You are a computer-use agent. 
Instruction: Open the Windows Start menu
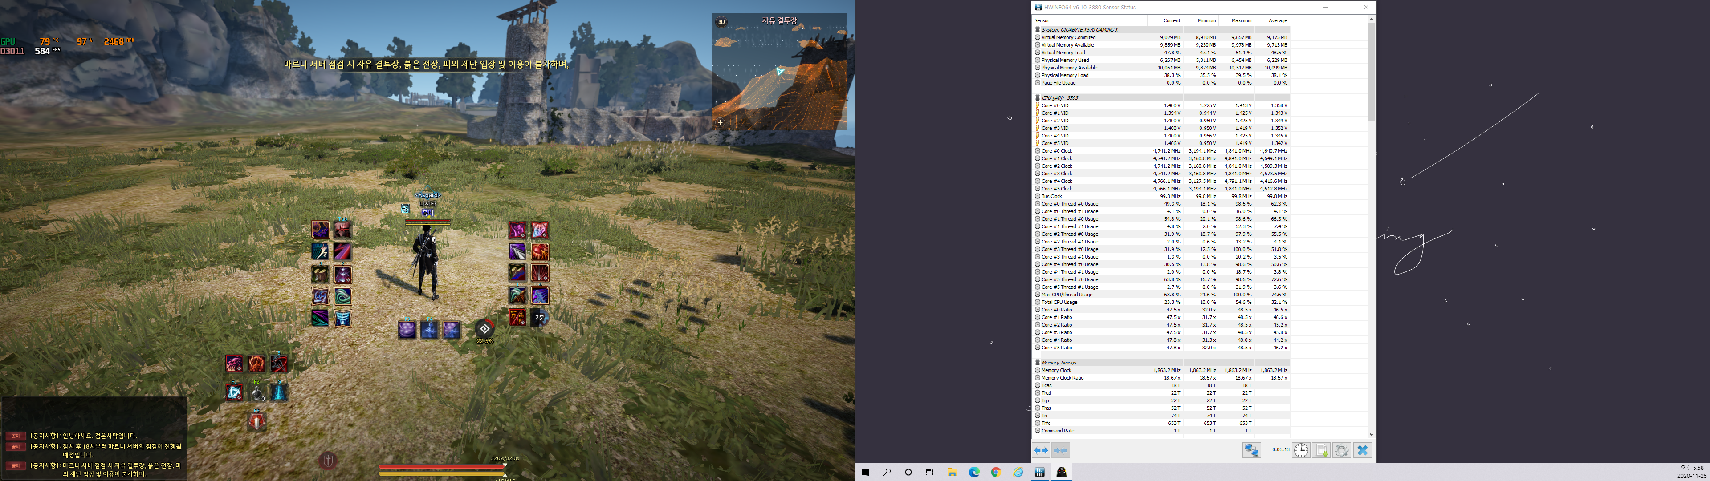866,473
